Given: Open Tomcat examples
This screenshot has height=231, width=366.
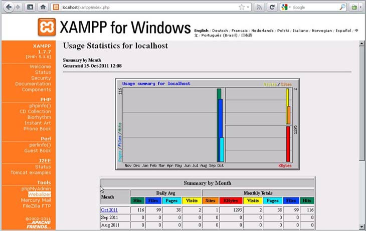Looking at the screenshot, I should [31, 172].
